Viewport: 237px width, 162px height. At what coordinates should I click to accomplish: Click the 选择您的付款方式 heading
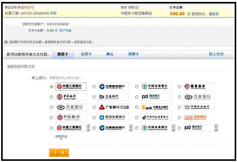click(21, 66)
